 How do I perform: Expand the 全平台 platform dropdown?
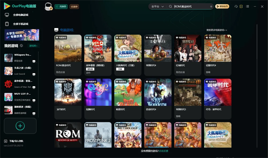coord(157,6)
